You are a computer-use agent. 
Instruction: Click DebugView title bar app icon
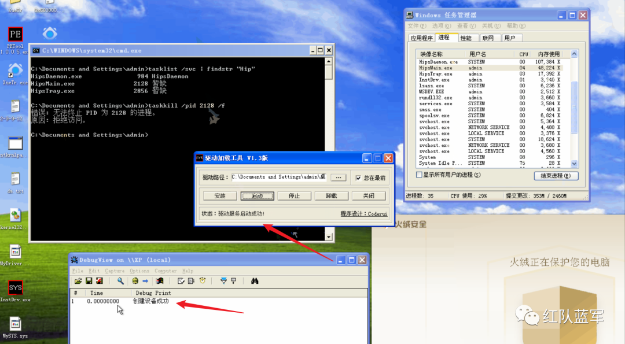(74, 260)
